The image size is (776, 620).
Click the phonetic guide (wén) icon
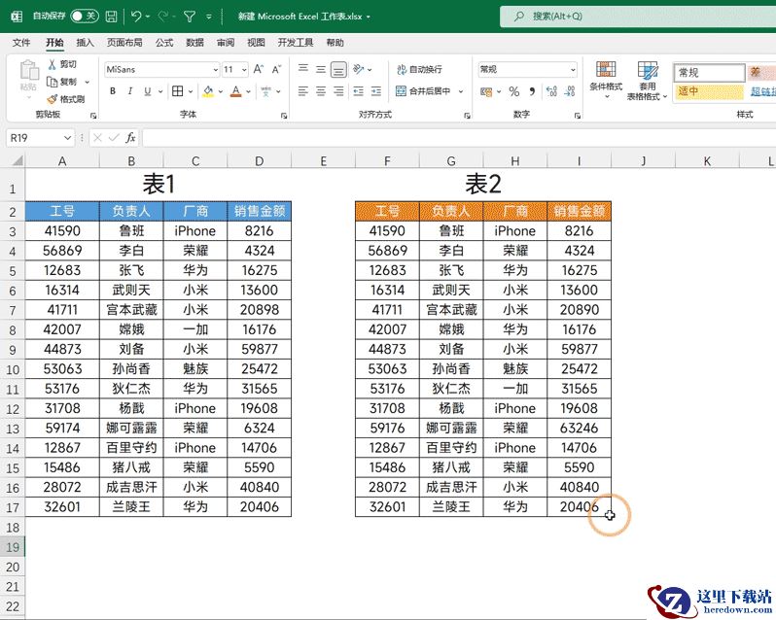pos(266,91)
